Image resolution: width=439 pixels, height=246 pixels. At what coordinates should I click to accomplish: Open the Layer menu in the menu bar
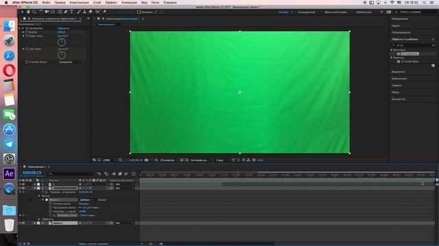coord(97,3)
